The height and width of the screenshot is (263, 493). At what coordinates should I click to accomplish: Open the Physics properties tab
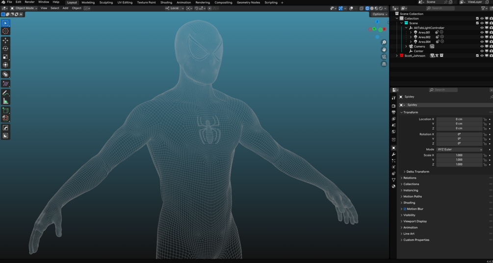[x=393, y=167]
